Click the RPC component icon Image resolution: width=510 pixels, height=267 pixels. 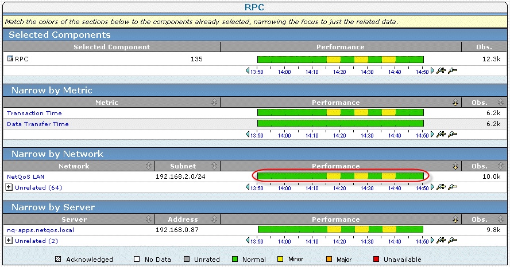click(x=10, y=58)
